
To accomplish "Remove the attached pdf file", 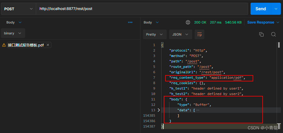I will click(x=48, y=45).
